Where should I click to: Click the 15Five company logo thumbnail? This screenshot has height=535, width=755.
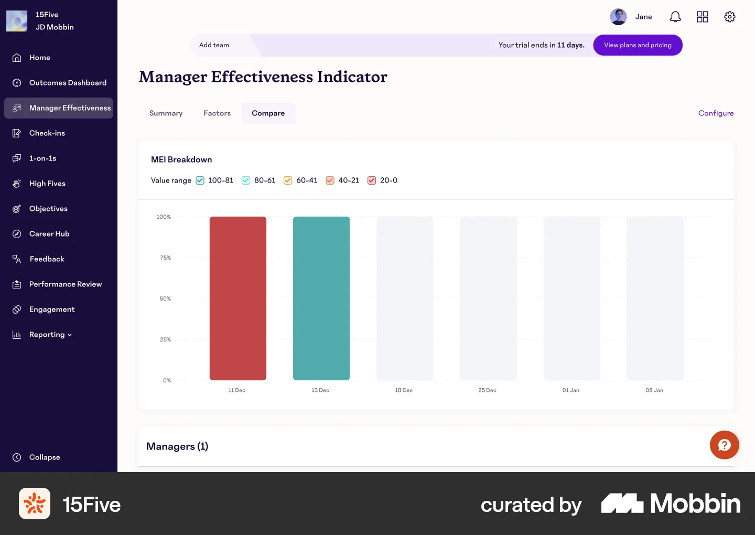[17, 21]
